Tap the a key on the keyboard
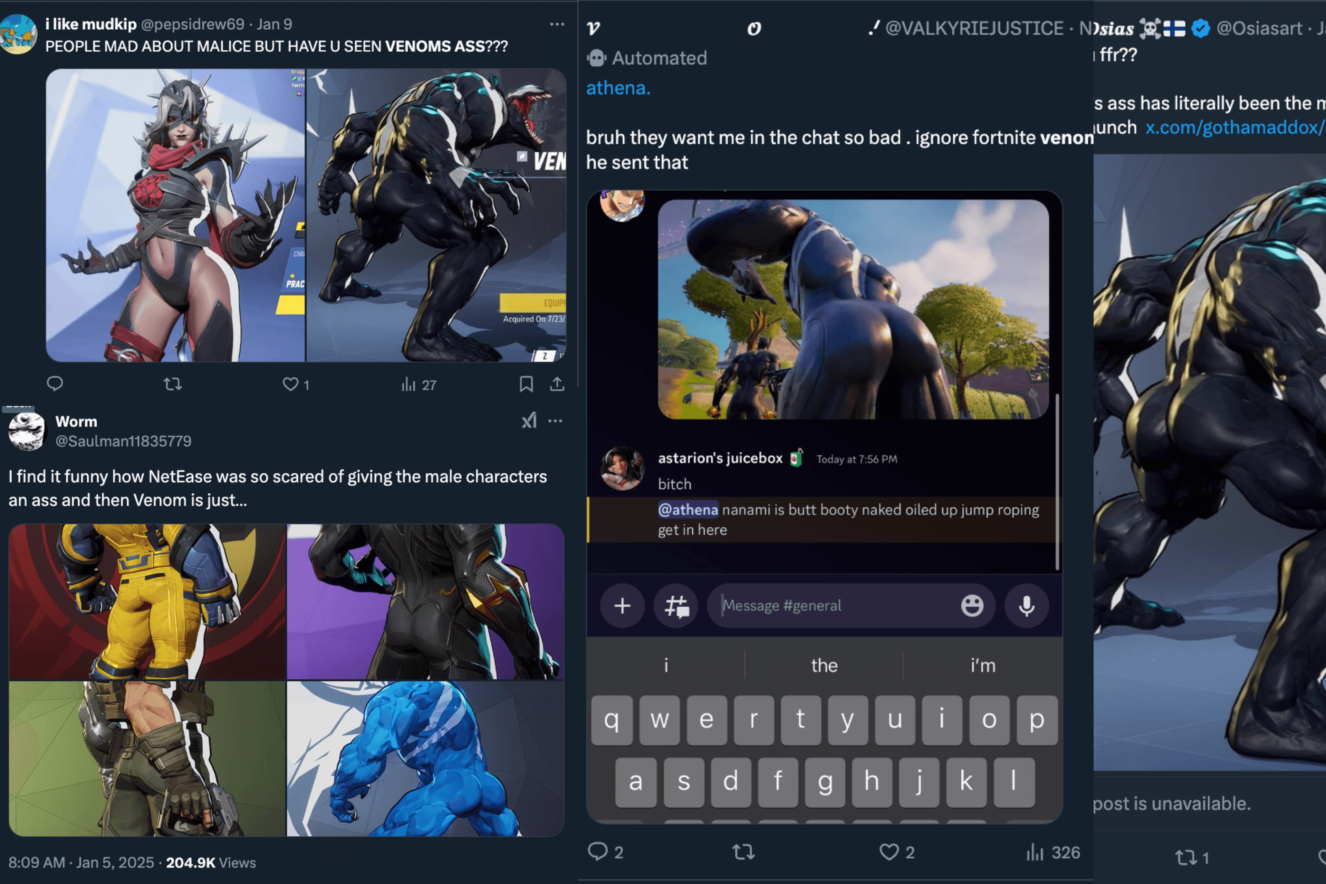 pyautogui.click(x=635, y=782)
